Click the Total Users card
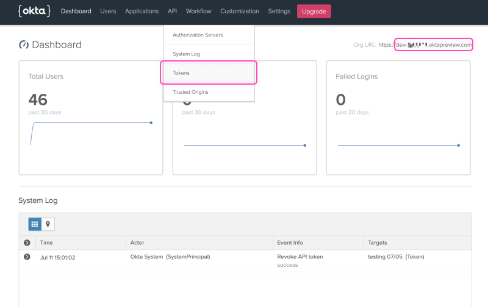This screenshot has width=488, height=307. (91, 117)
